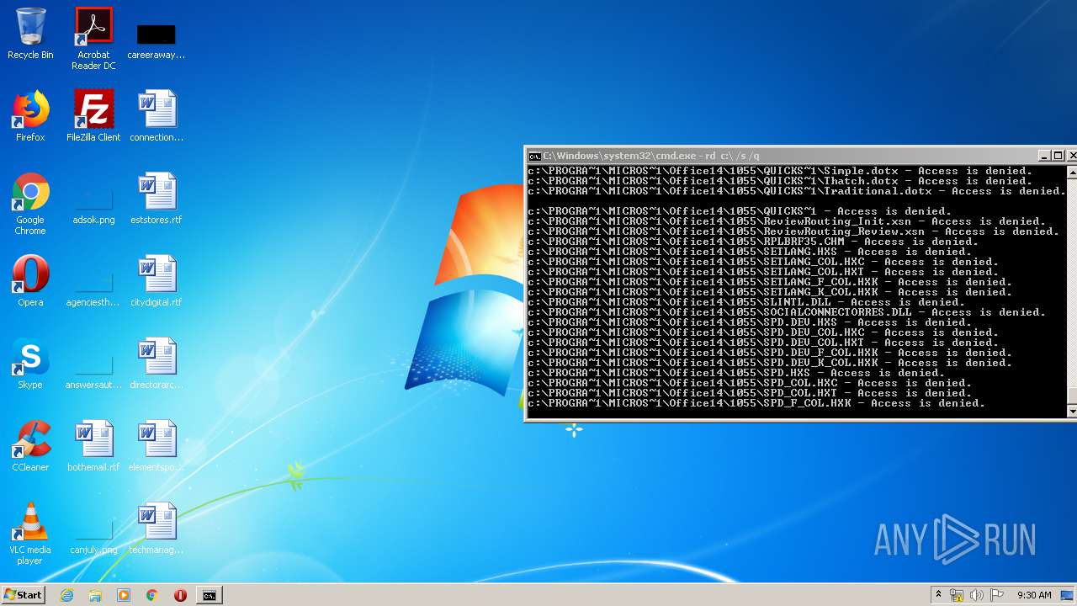Viewport: 1077px width, 606px height.
Task: Select elementspo Word document icon
Action: (x=157, y=446)
